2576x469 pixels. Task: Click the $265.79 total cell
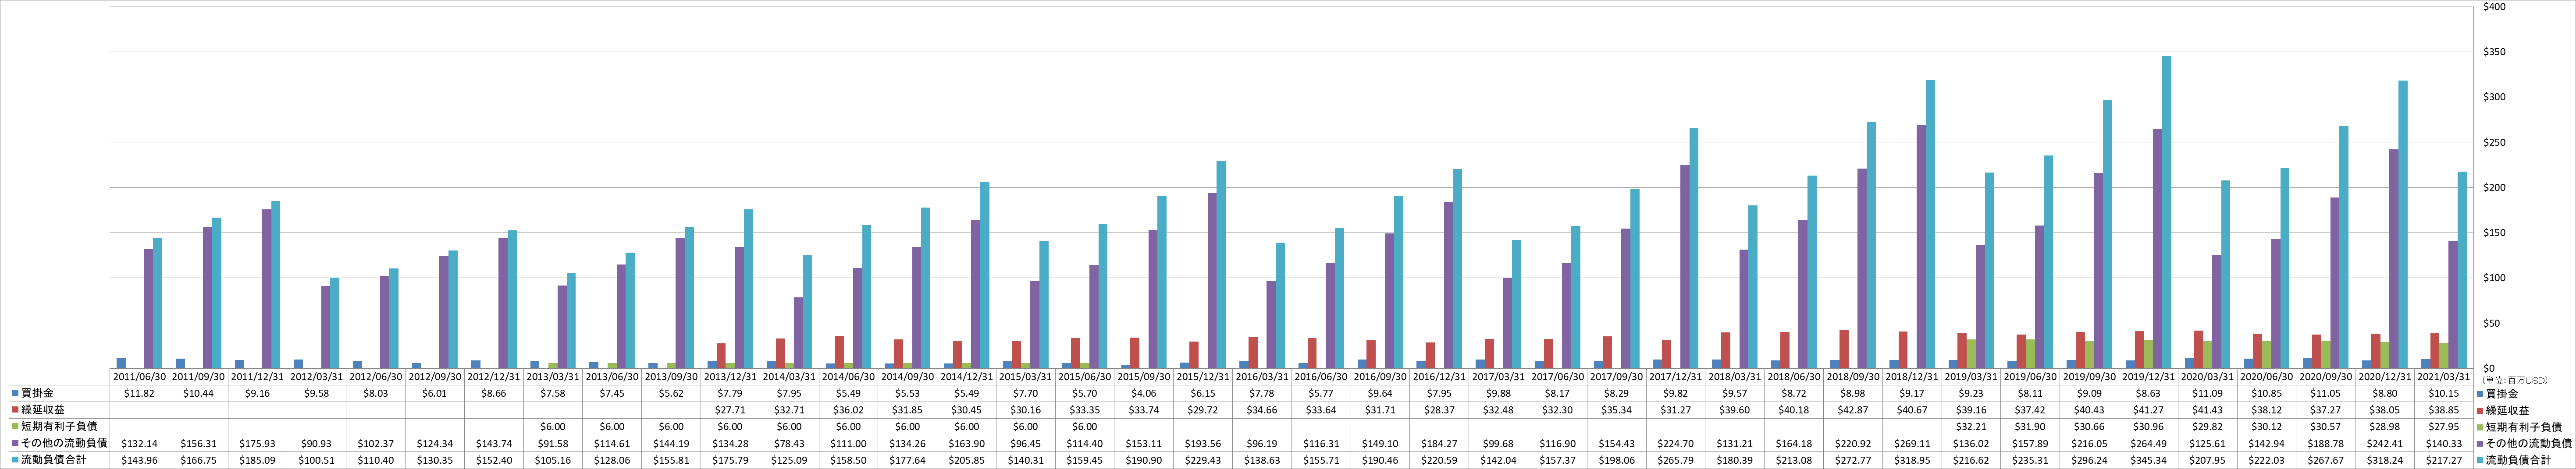tap(1676, 460)
